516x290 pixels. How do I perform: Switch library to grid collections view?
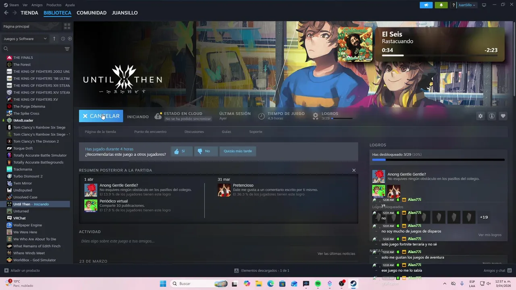coord(67,26)
